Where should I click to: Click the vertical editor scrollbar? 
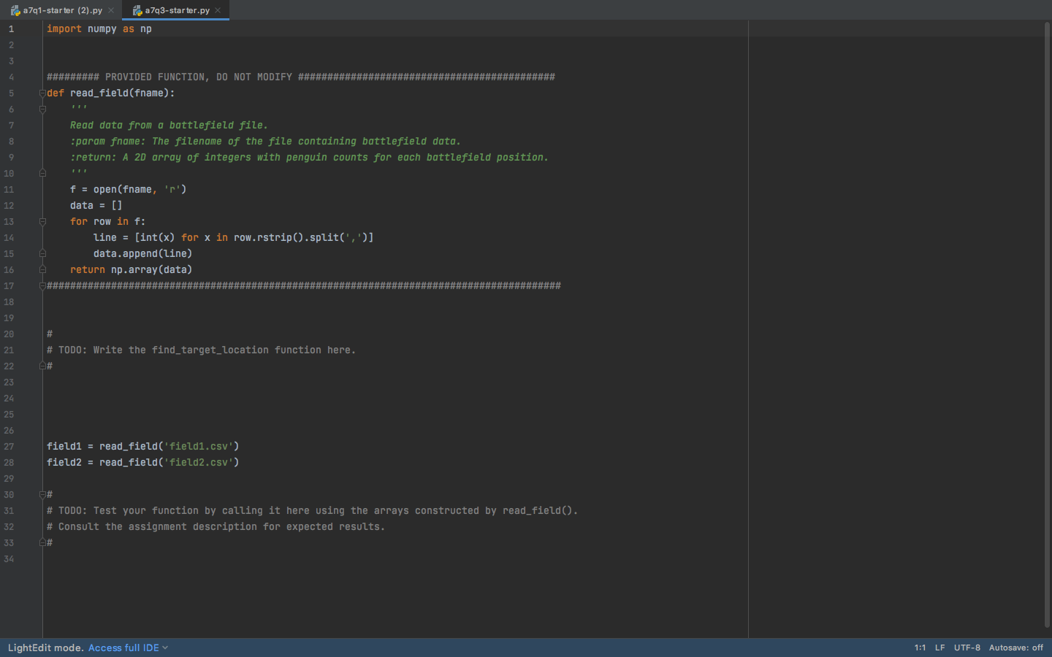click(x=1047, y=325)
